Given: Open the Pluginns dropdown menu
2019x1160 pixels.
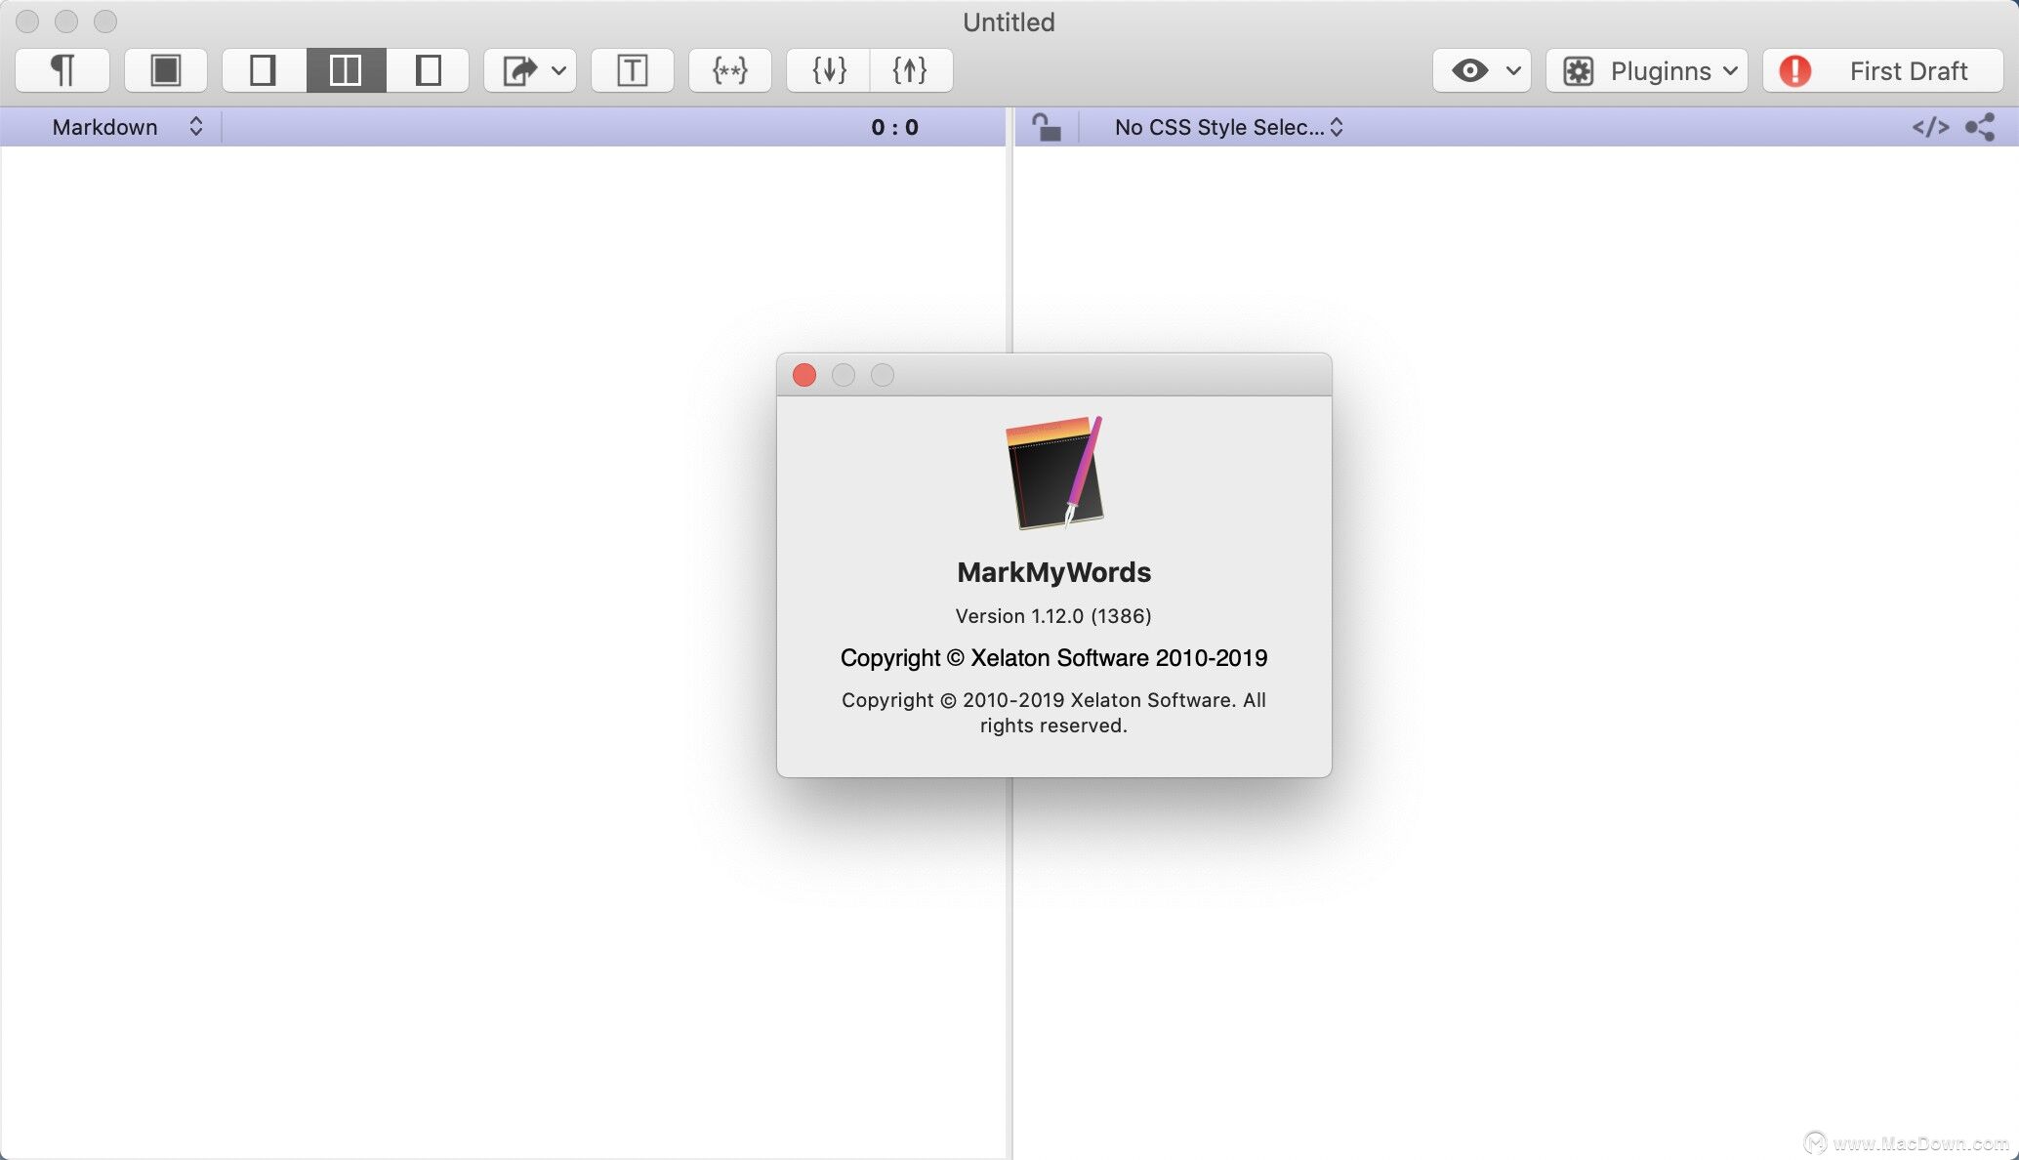Looking at the screenshot, I should [x=1647, y=70].
